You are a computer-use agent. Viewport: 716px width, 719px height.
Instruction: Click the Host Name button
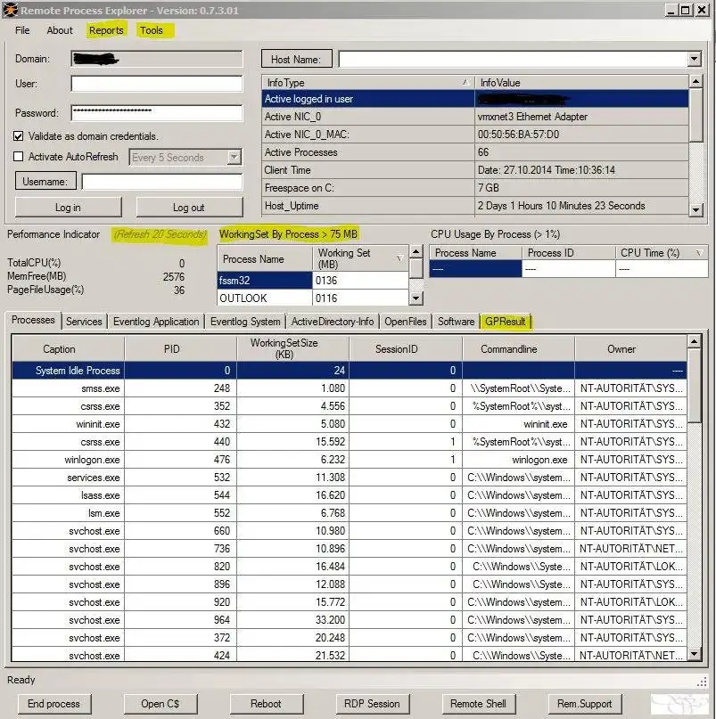pos(297,59)
